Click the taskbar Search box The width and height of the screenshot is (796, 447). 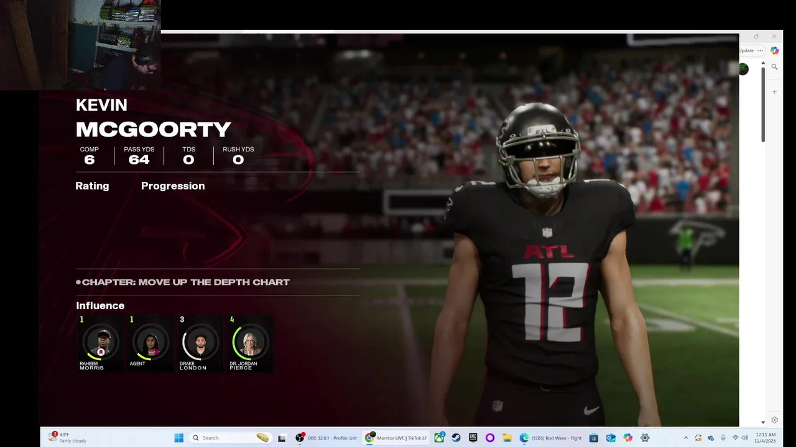[230, 438]
